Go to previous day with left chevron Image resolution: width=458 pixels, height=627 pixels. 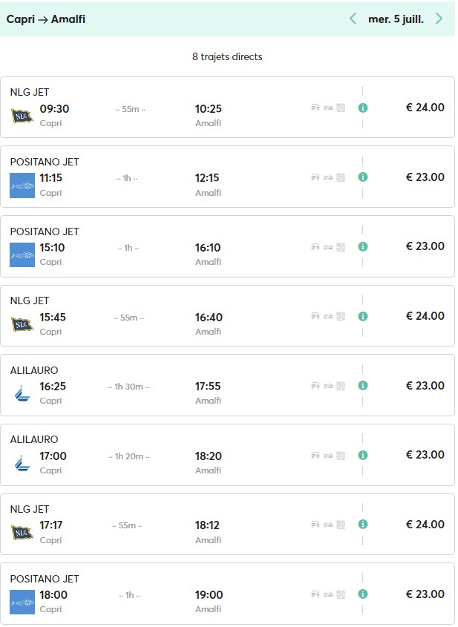(353, 19)
